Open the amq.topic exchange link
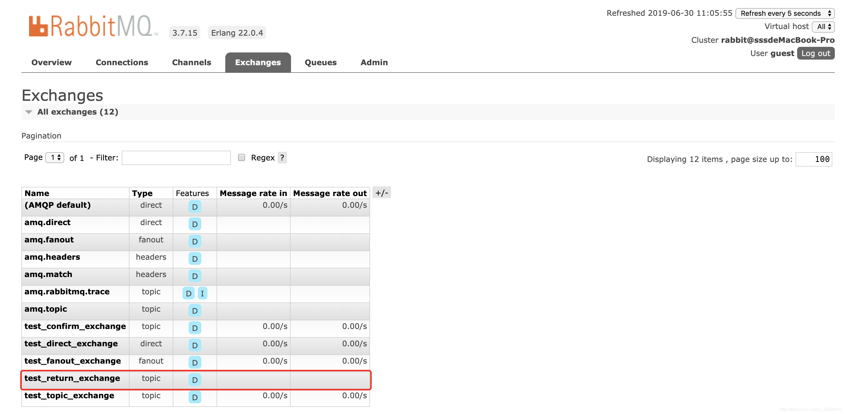This screenshot has height=414, width=844. [x=46, y=309]
